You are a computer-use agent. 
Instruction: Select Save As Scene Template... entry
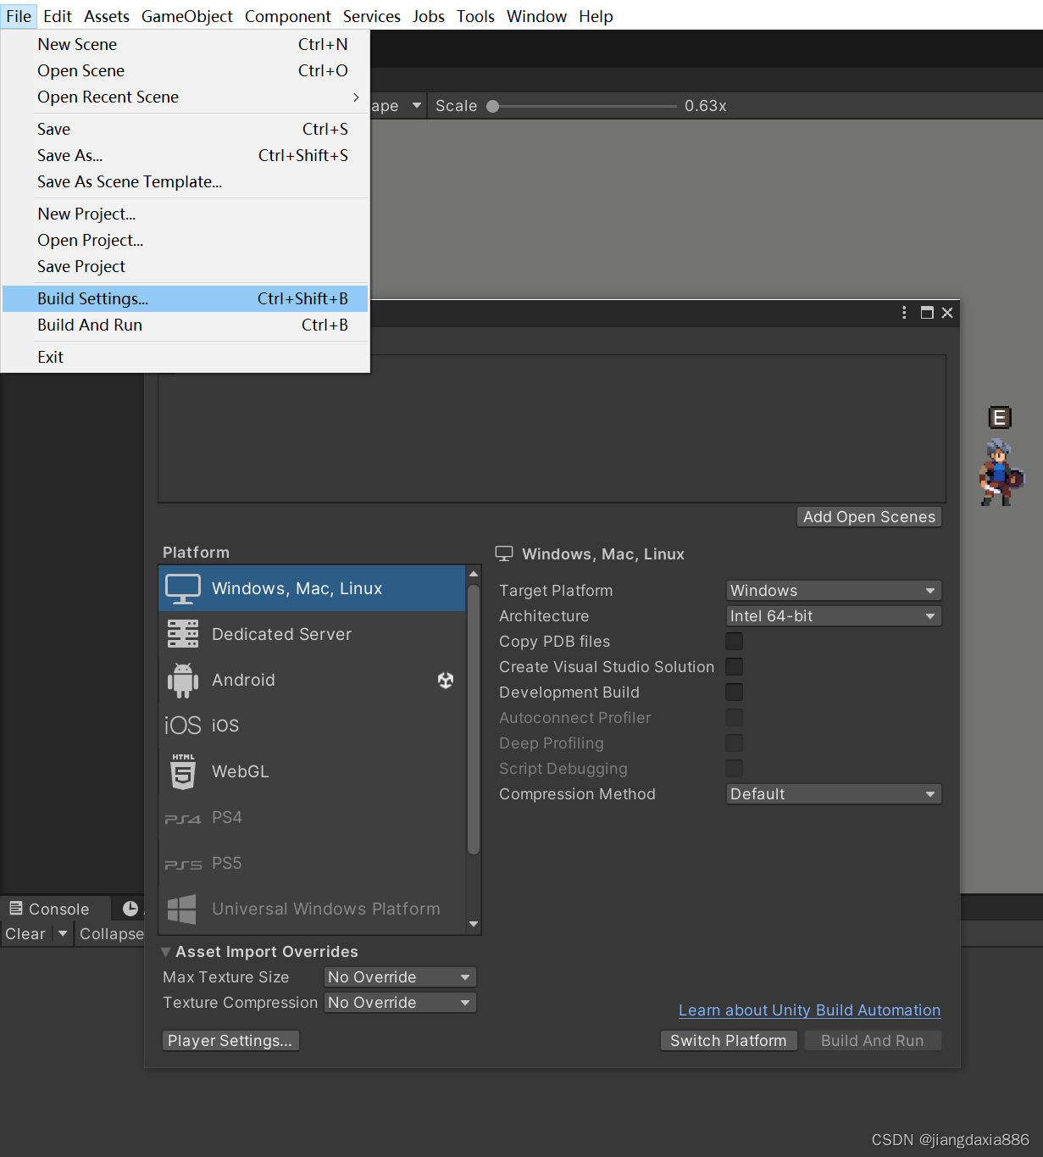[x=186, y=181]
